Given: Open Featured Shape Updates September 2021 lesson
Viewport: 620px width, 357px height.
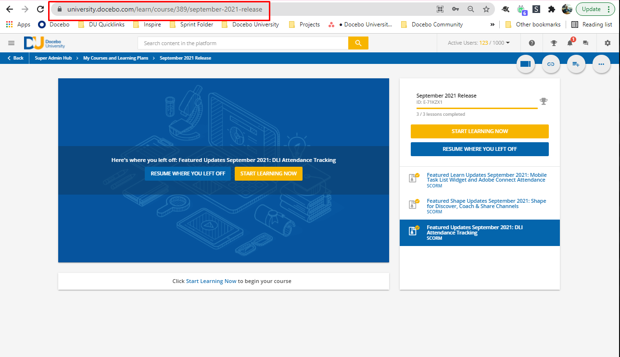Looking at the screenshot, I should [x=480, y=206].
